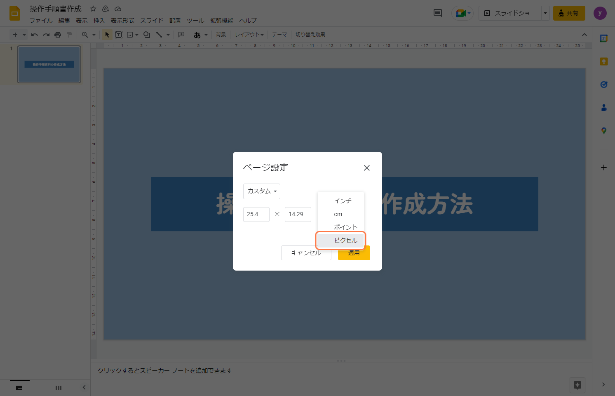Screen dimensions: 615x396
Task: Click the Google Slides home logo
Action: 15,13
